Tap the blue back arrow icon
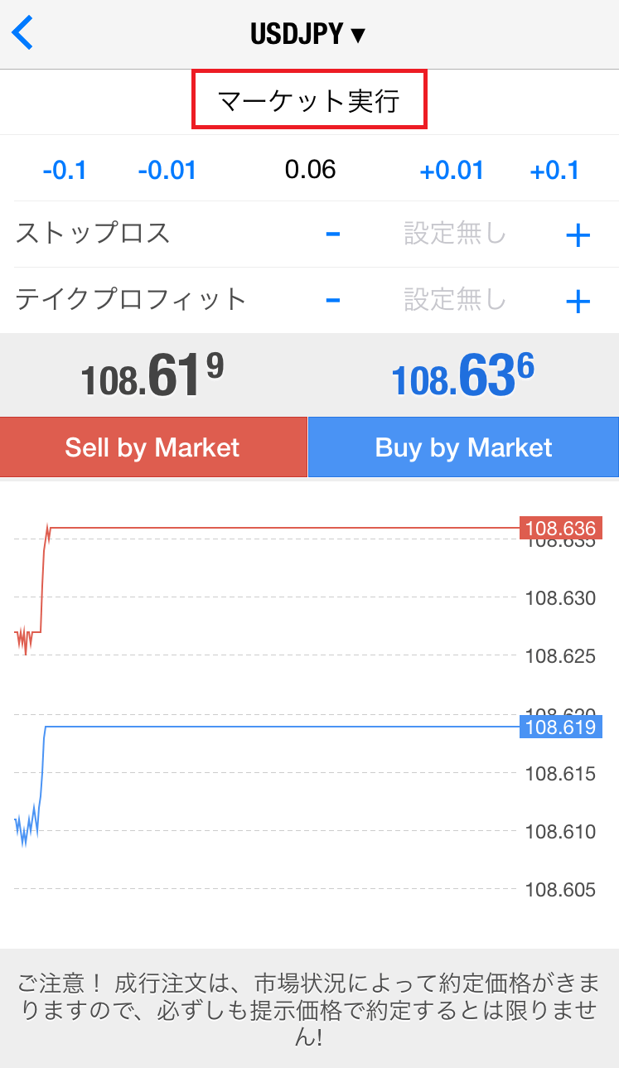This screenshot has height=1068, width=619. [22, 33]
